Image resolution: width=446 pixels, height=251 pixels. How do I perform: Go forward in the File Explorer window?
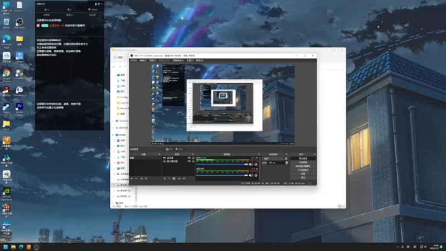click(x=120, y=66)
